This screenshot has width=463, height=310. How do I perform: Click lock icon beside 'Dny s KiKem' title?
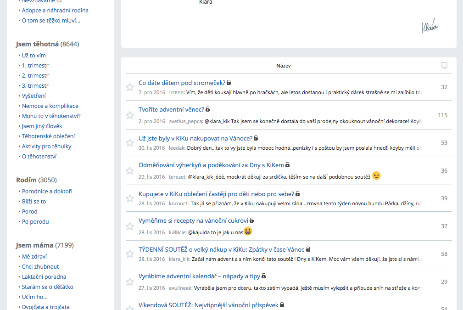pos(287,164)
